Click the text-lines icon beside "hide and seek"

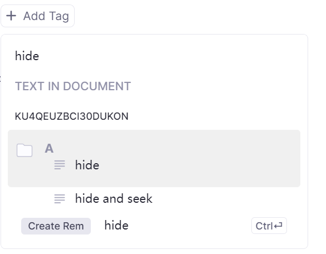[x=60, y=198]
